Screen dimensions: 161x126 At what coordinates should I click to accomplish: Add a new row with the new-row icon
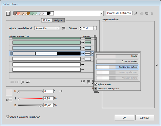pyautogui.click(x=28, y=82)
